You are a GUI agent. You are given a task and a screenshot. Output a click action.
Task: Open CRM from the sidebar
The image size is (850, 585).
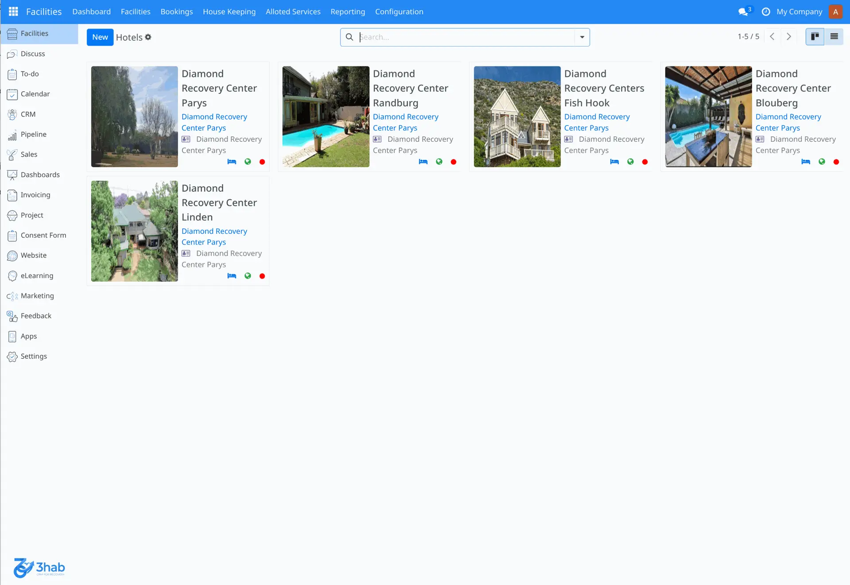coord(28,114)
